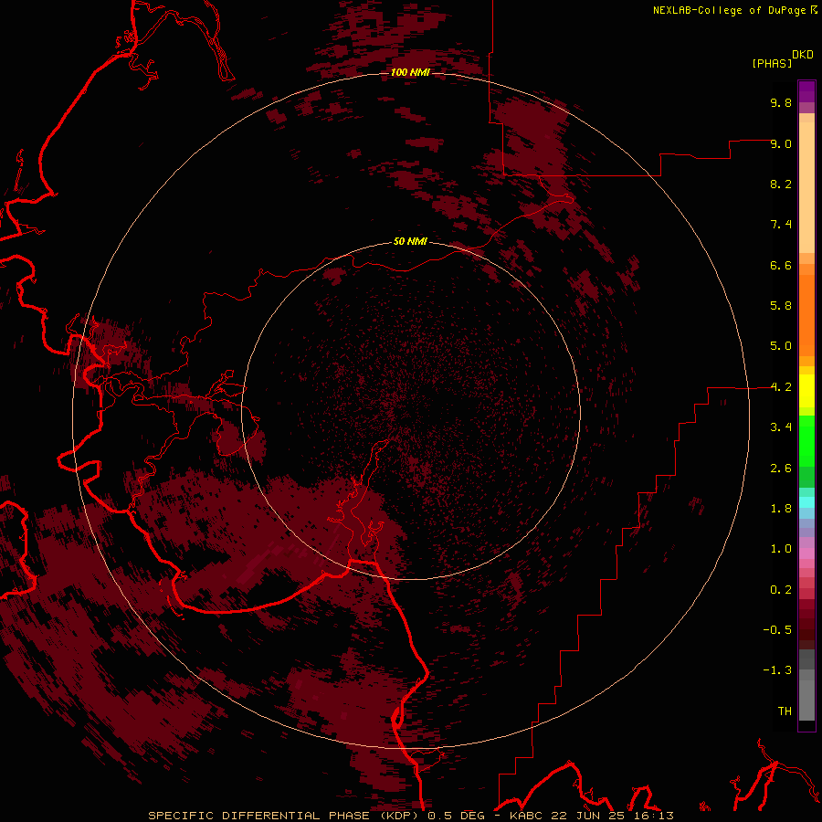Click the 1.8 scale value

click(781, 509)
